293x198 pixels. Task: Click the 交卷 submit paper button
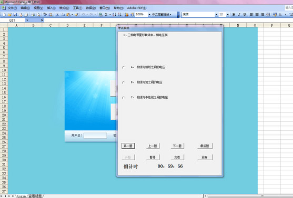[177, 158]
